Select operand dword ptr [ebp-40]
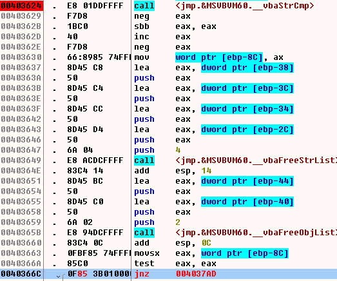The height and width of the screenshot is (281, 337). pyautogui.click(x=247, y=202)
